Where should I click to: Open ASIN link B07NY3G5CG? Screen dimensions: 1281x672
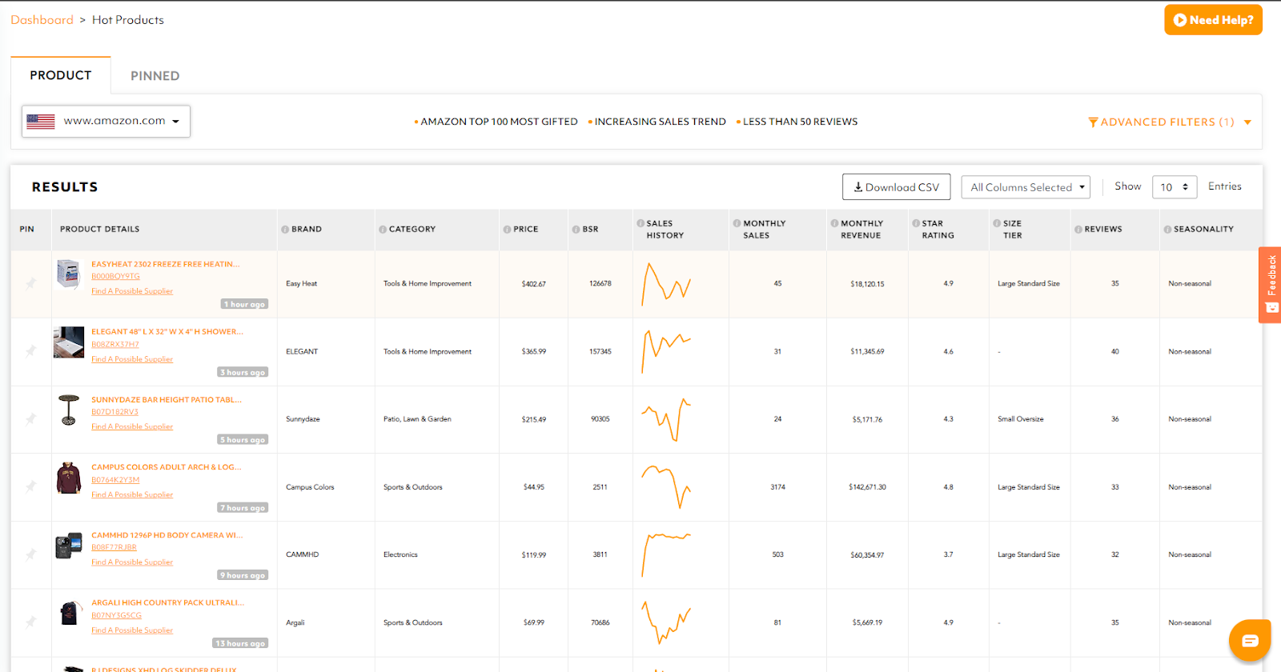pos(116,616)
